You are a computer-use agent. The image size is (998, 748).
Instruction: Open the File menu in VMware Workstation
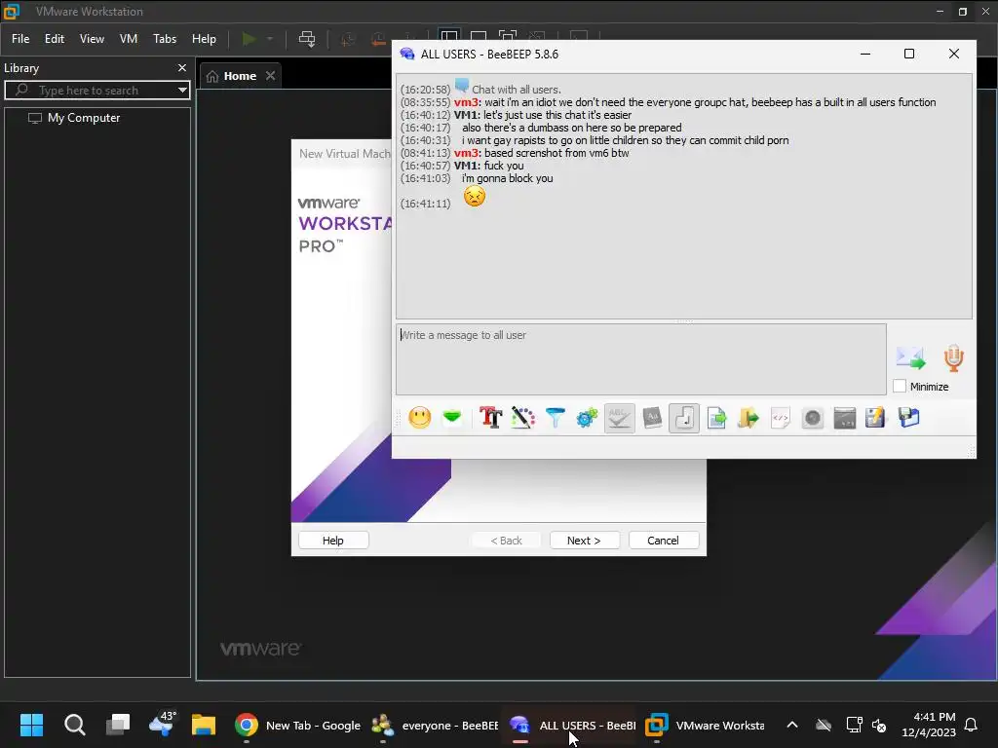click(x=20, y=39)
